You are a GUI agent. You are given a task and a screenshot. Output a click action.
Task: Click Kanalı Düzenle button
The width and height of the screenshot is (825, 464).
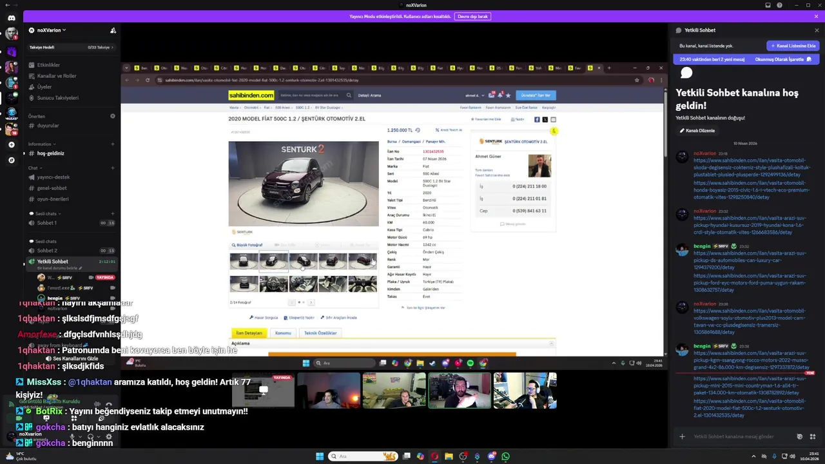coord(697,131)
